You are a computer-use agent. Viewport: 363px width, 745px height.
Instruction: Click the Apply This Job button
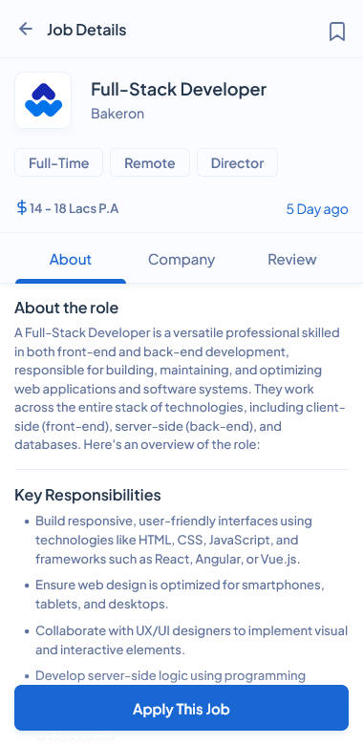coord(181,708)
